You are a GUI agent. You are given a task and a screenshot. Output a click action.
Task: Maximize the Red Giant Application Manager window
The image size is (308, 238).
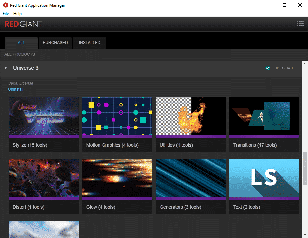tap(284, 5)
